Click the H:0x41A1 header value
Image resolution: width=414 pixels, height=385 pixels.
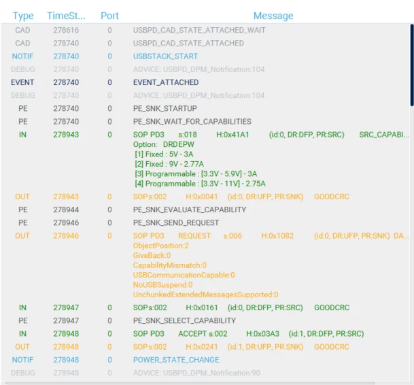(232, 135)
